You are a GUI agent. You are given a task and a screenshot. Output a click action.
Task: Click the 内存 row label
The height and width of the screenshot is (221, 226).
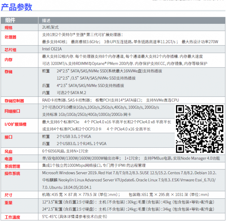coord(8,60)
